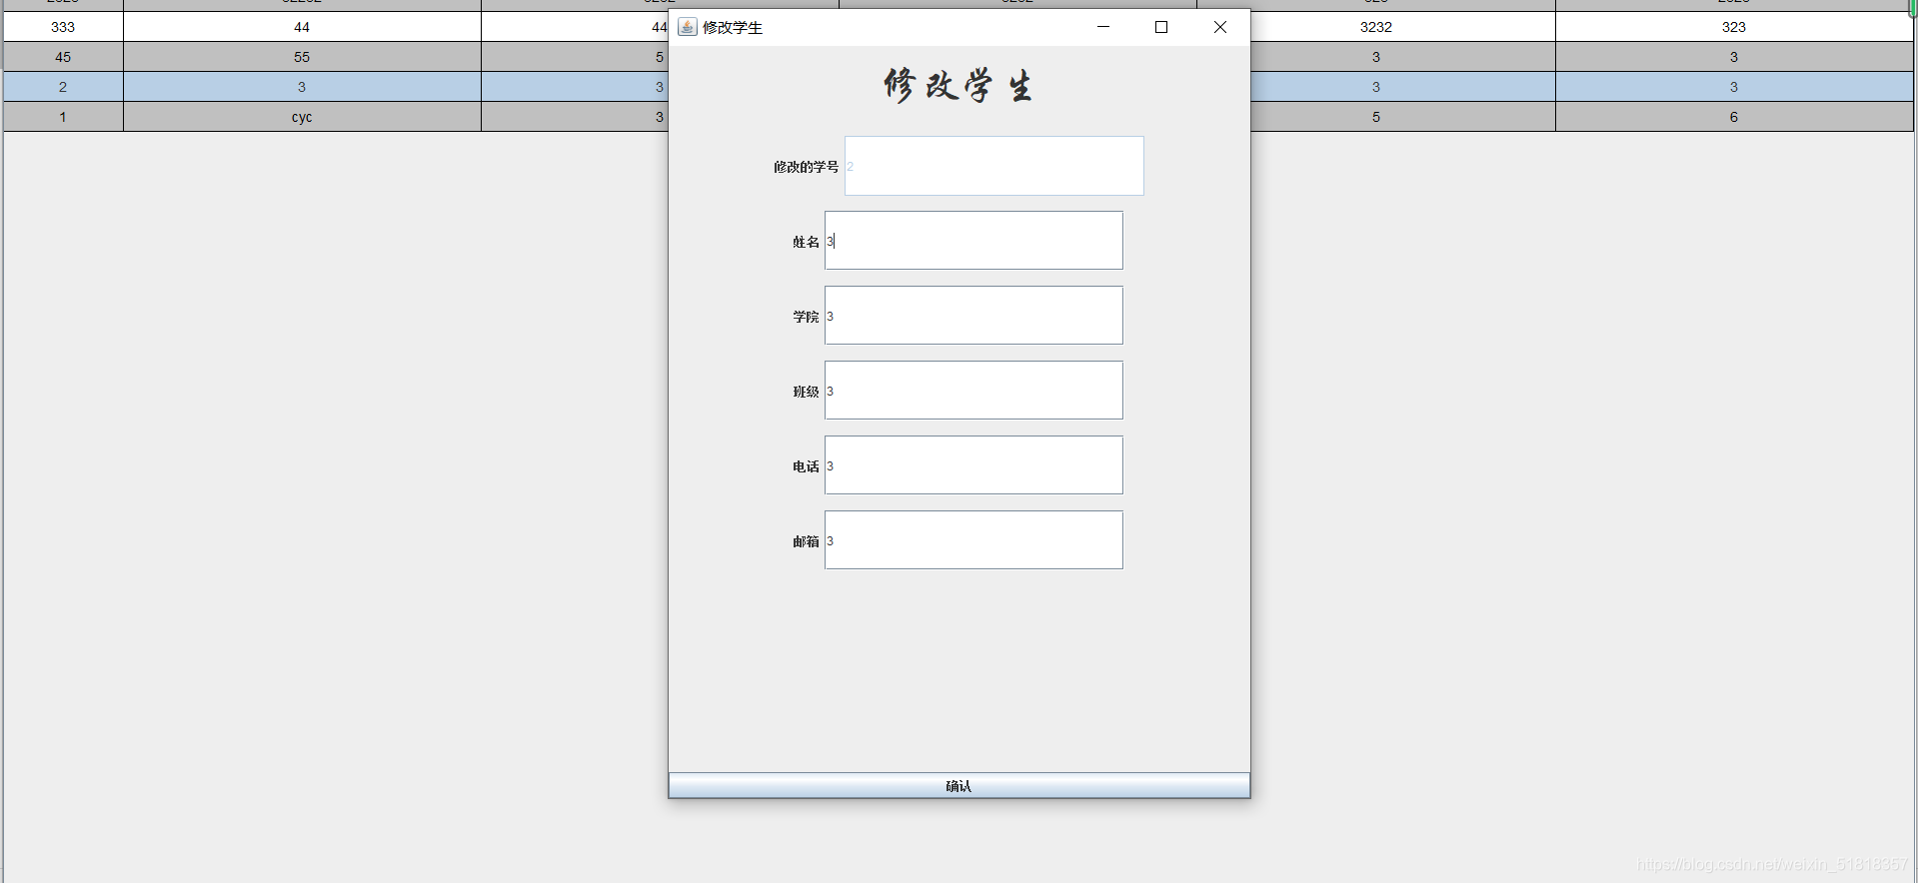Focus the 修改的学号 input field
Screen dimensions: 1918x883
[x=994, y=166]
